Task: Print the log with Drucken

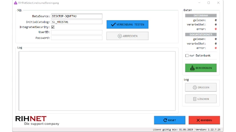Action: (x=201, y=87)
